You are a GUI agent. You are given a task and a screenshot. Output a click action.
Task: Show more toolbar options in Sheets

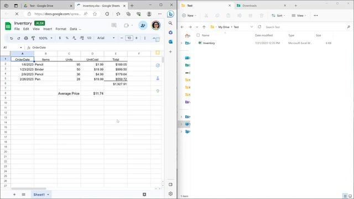(x=145, y=38)
